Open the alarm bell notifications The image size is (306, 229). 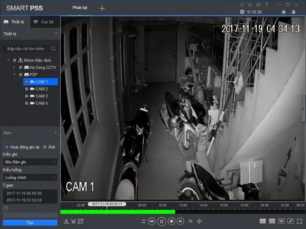(293, 12)
